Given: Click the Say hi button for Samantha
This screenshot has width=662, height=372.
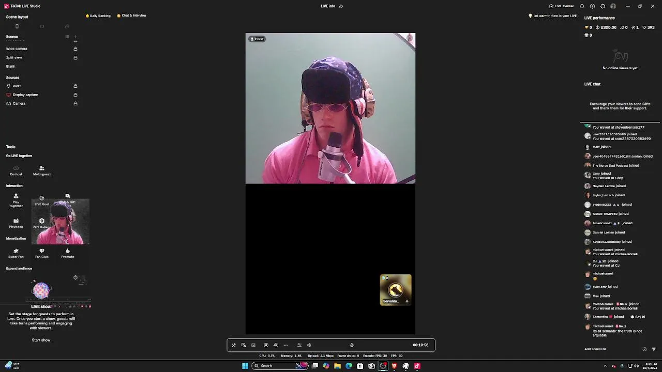Looking at the screenshot, I should [638, 317].
